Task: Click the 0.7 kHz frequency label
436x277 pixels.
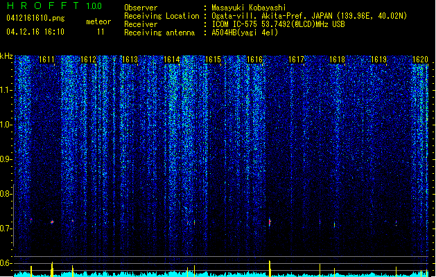Action: pyautogui.click(x=6, y=229)
